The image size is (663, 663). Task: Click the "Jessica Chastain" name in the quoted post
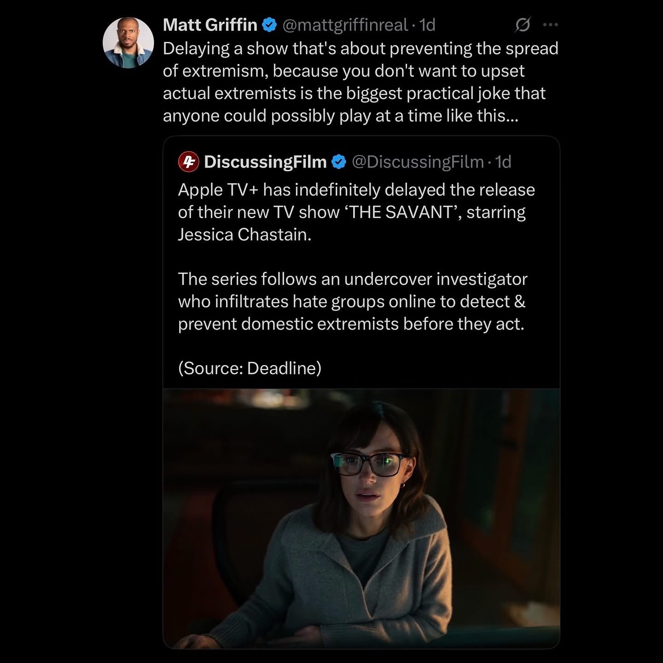(244, 235)
